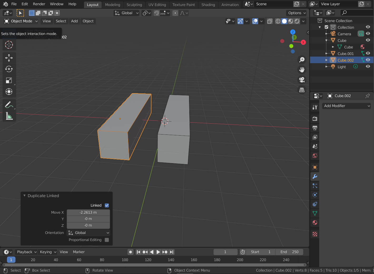Select the Measure tool
The height and width of the screenshot is (274, 374).
9,116
